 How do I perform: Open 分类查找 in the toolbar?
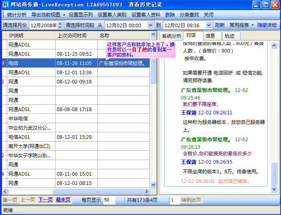click(189, 15)
